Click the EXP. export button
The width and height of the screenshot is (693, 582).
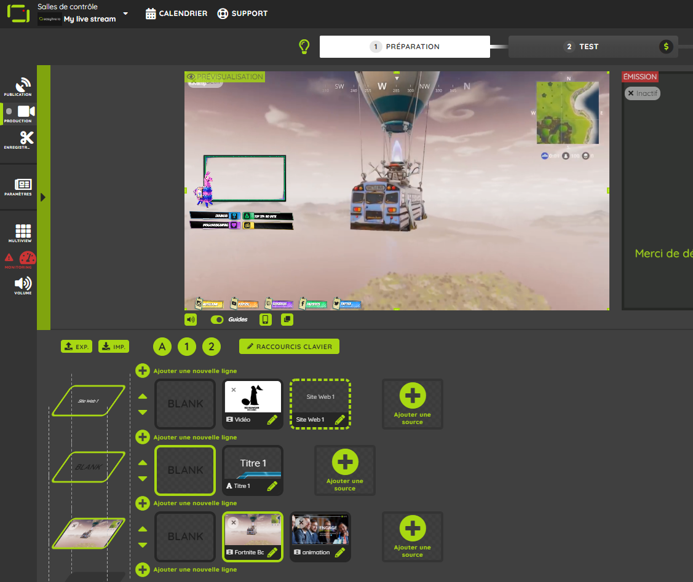coord(76,347)
